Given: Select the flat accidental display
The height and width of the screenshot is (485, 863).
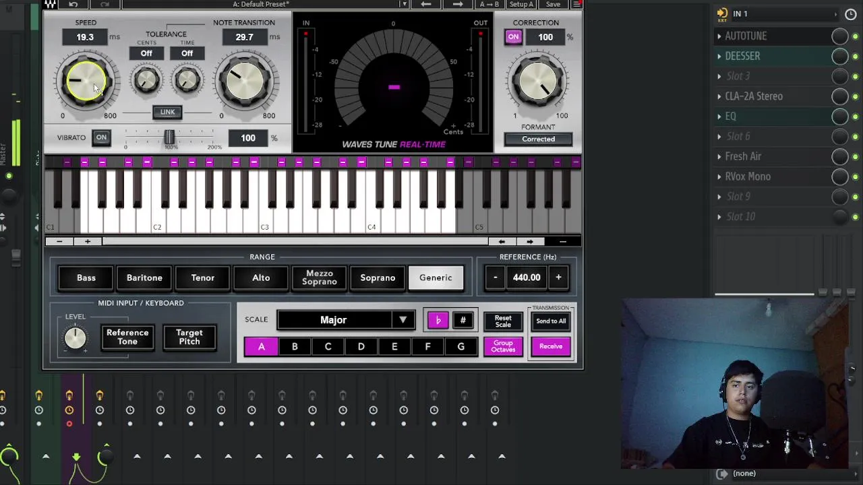Looking at the screenshot, I should tap(438, 321).
